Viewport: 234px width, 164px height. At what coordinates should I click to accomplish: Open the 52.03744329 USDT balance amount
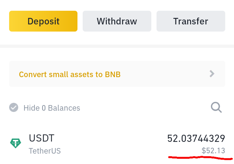point(196,139)
